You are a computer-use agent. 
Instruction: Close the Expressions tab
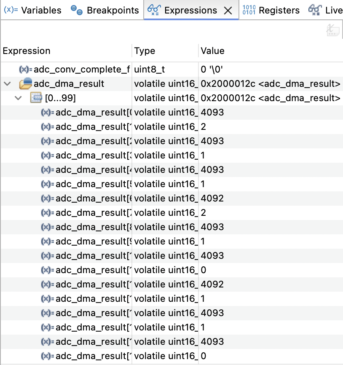(228, 11)
